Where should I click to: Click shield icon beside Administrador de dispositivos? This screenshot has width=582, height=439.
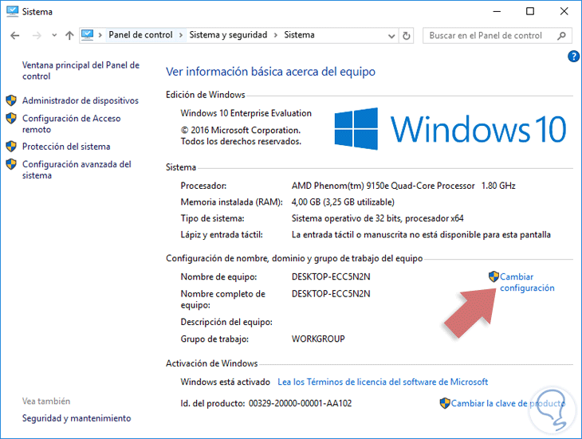11,100
